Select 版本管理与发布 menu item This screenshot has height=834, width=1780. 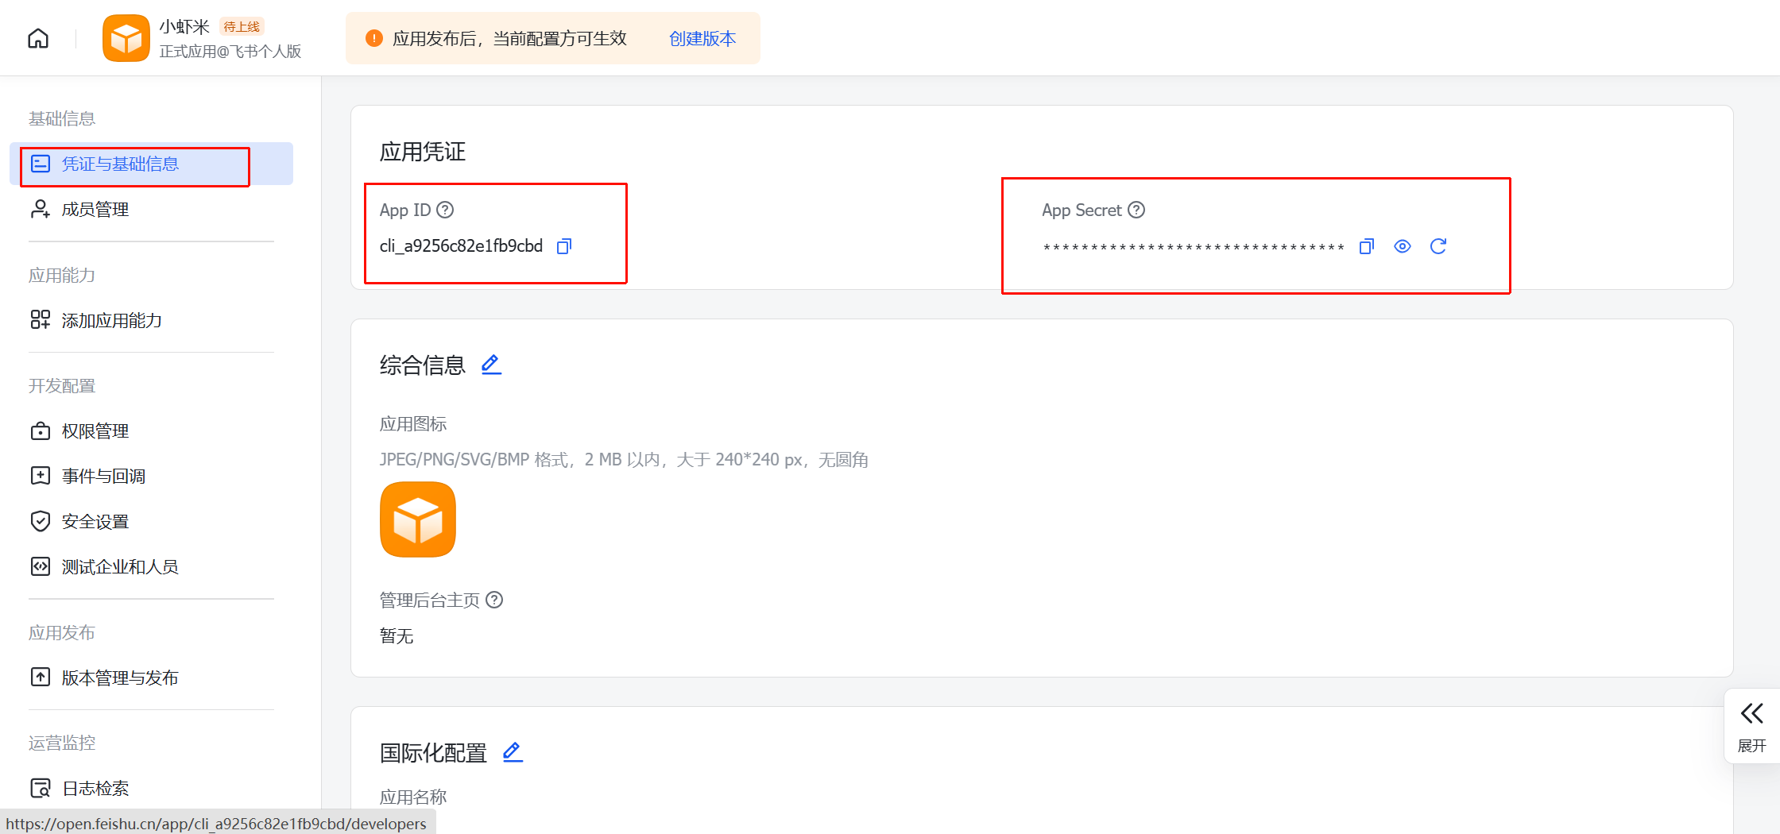[119, 678]
